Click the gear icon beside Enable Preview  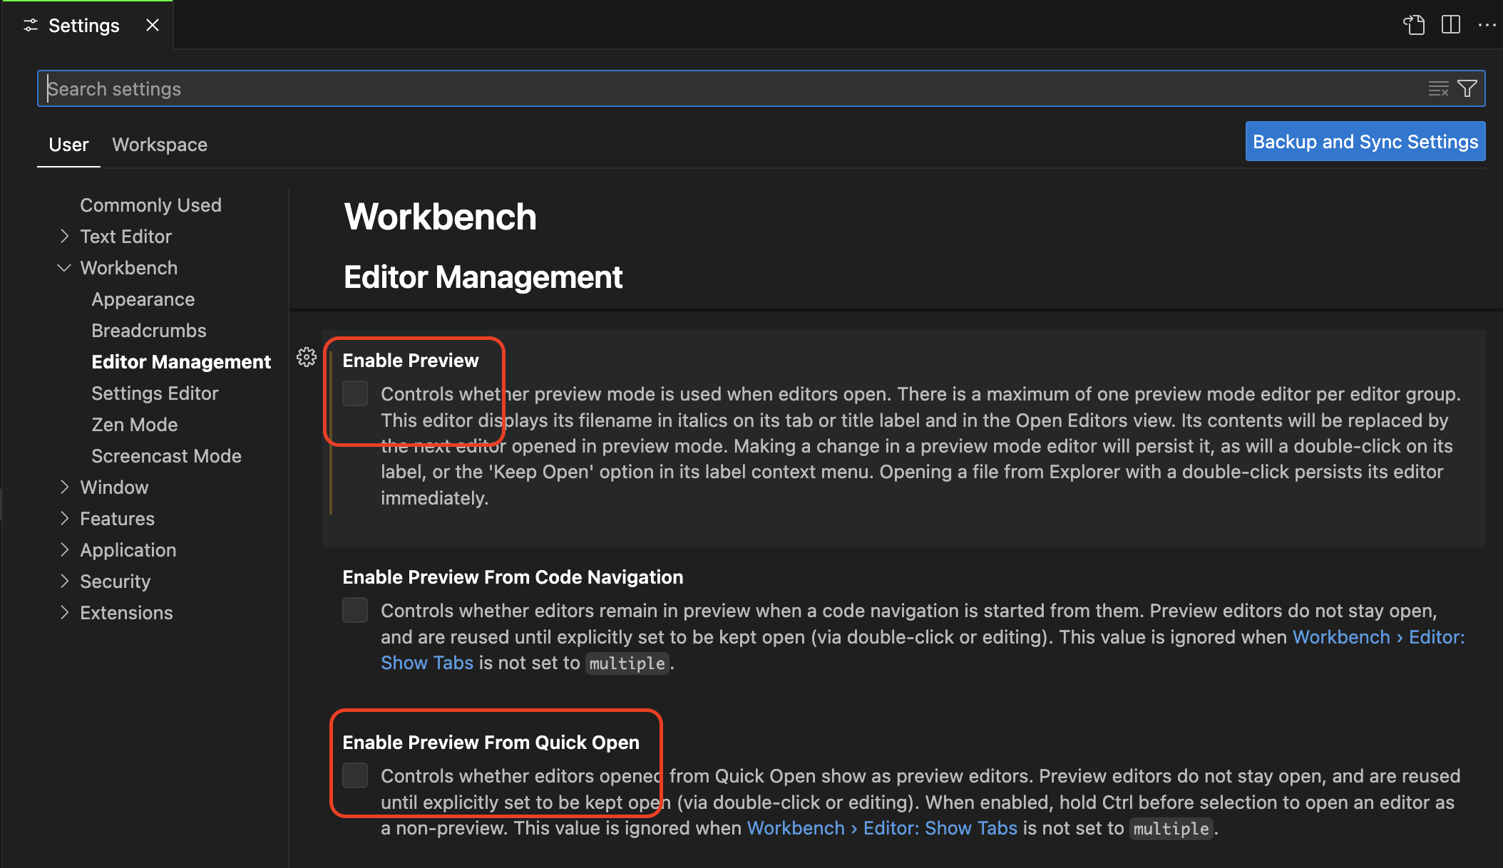pyautogui.click(x=307, y=357)
